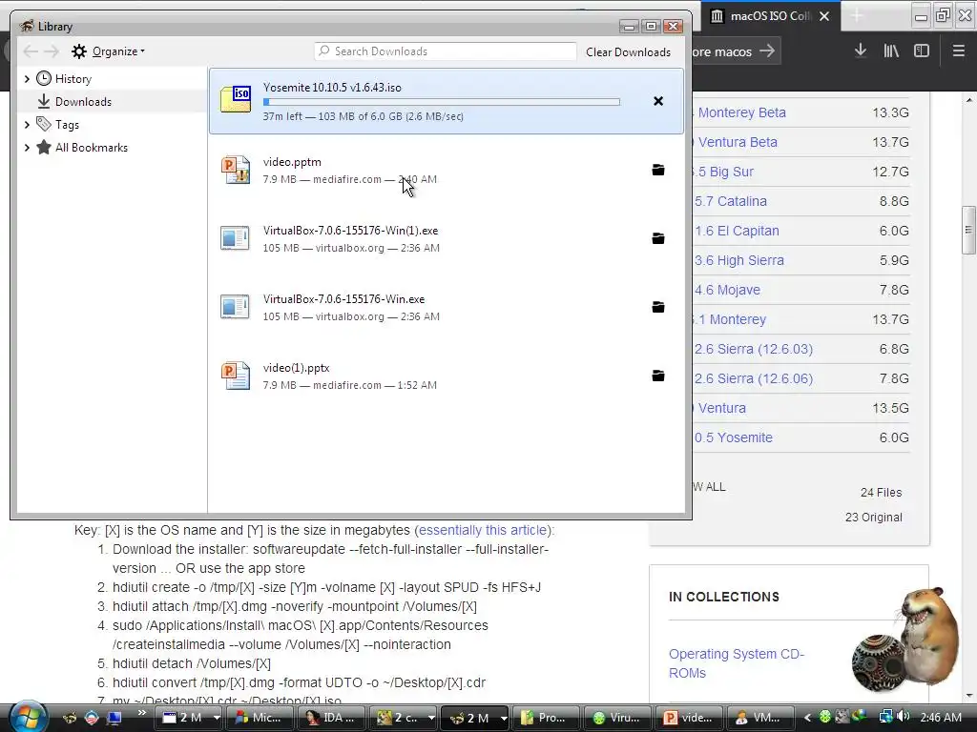Open the Organize dropdown menu
Image resolution: width=977 pixels, height=732 pixels.
click(108, 51)
